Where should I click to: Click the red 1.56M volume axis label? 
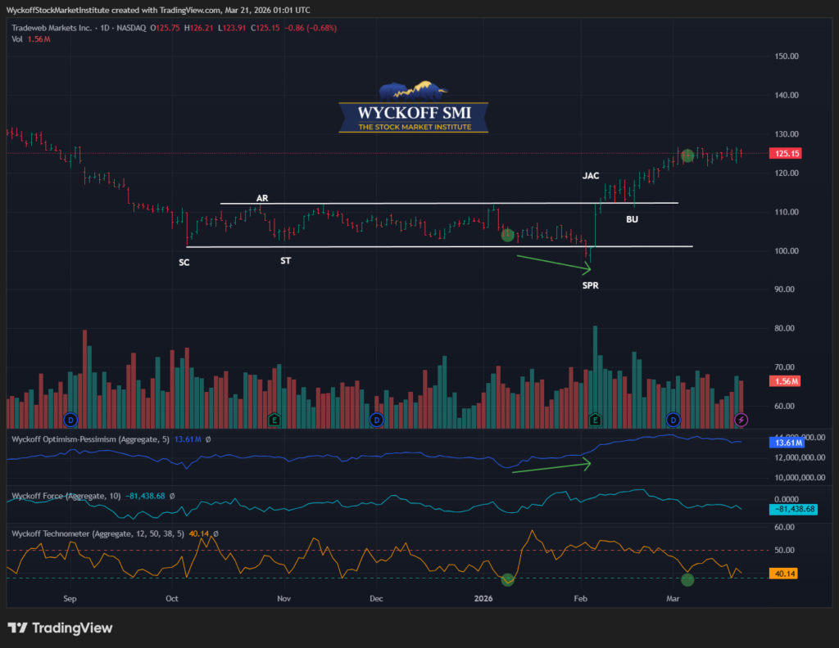click(785, 382)
